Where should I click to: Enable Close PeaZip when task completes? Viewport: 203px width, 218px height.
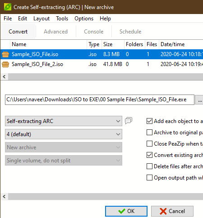pos(149,144)
